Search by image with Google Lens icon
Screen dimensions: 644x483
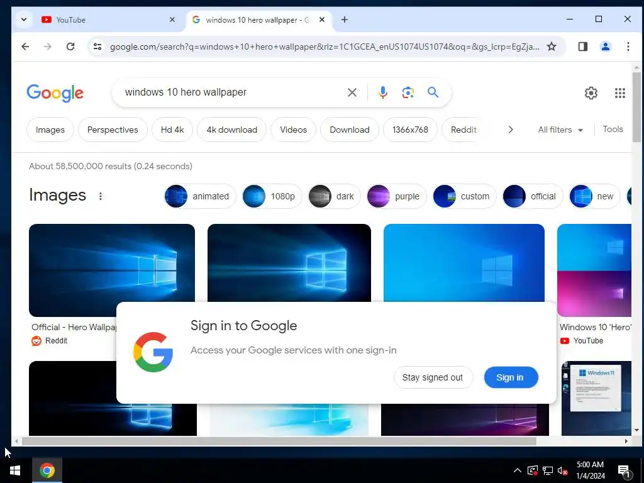click(408, 92)
